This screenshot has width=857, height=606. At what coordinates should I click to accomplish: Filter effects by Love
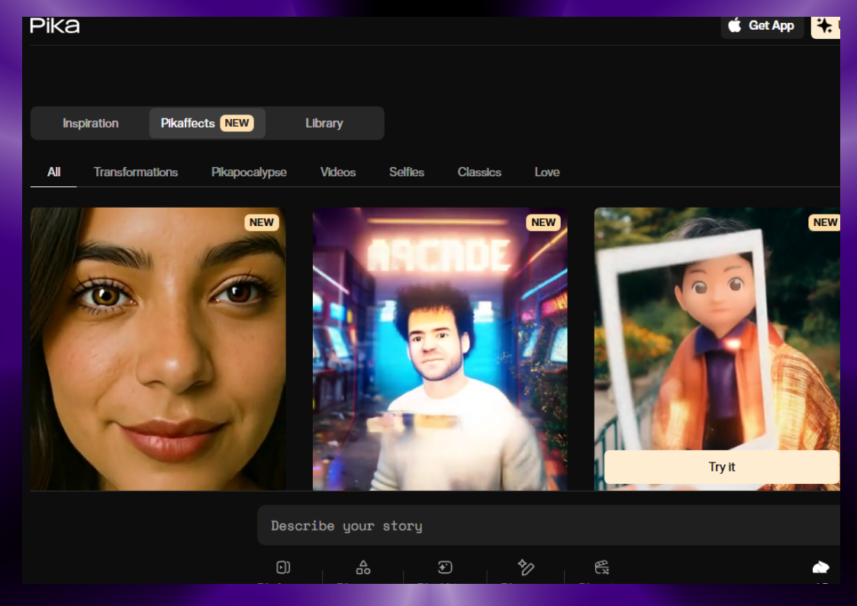[547, 172]
